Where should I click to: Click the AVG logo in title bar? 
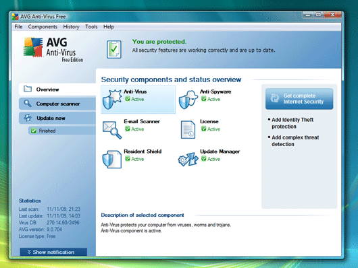click(15, 16)
